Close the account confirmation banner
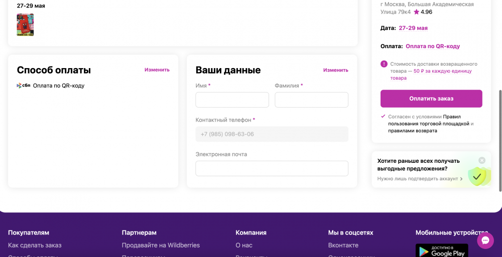The image size is (502, 257). click(482, 160)
